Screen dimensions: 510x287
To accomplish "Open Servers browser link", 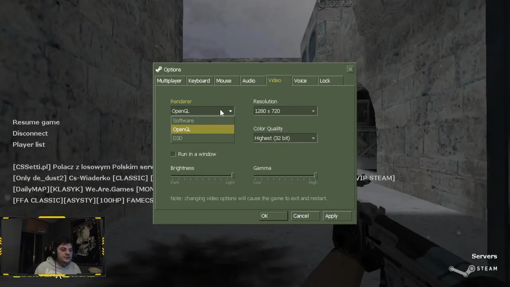I will [484, 256].
